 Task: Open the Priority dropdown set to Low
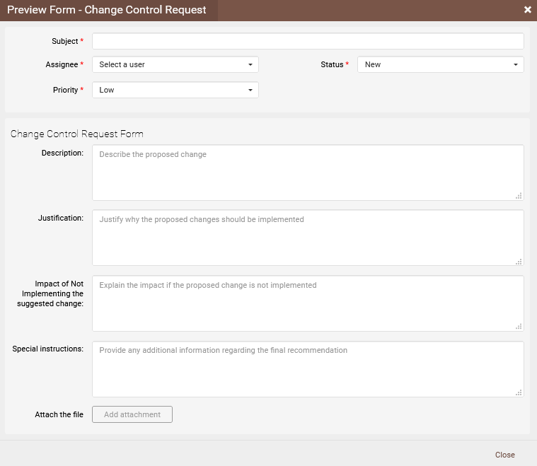point(175,90)
